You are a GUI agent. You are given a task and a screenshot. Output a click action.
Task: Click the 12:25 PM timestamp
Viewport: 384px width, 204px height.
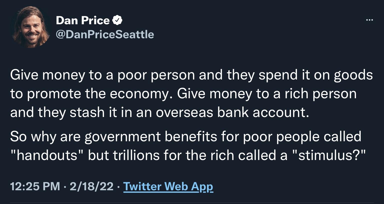pyautogui.click(x=35, y=186)
